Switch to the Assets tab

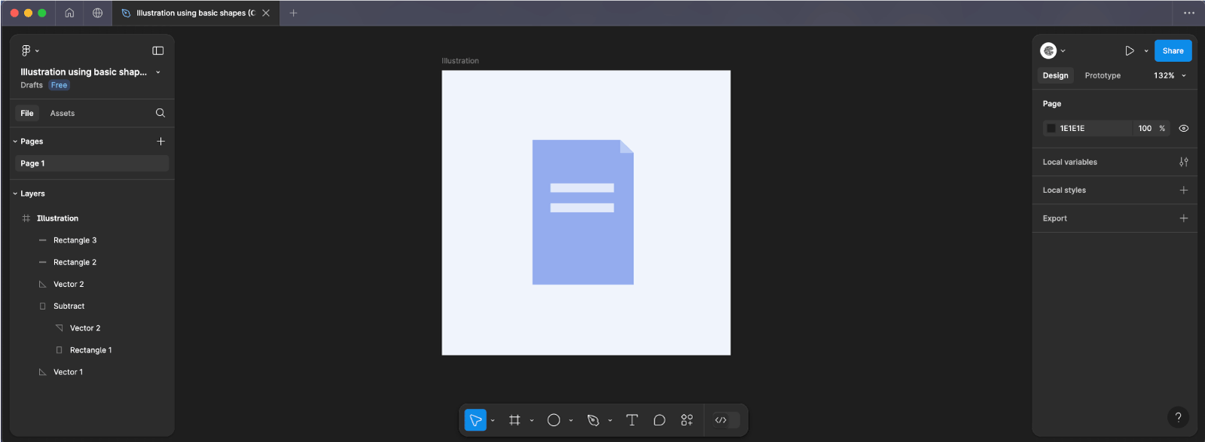63,113
